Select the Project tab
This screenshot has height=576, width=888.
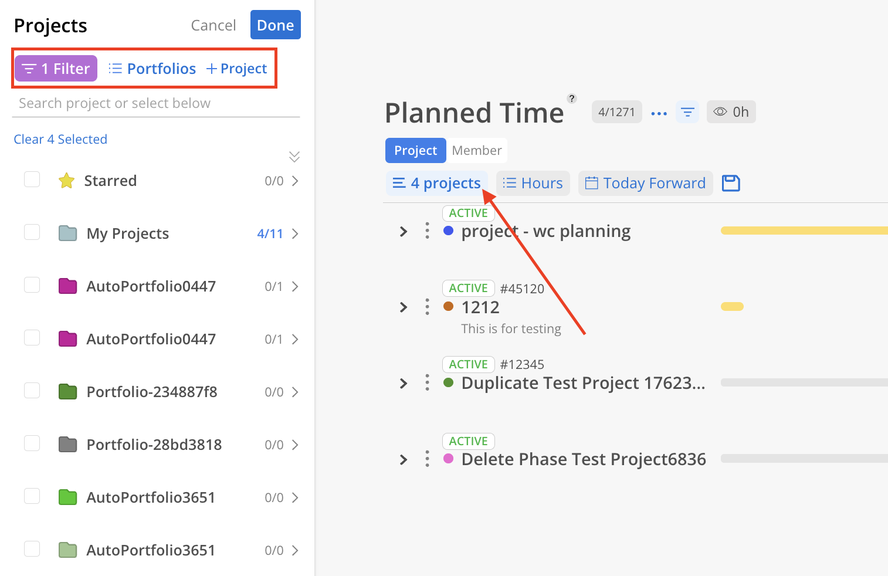tap(415, 151)
